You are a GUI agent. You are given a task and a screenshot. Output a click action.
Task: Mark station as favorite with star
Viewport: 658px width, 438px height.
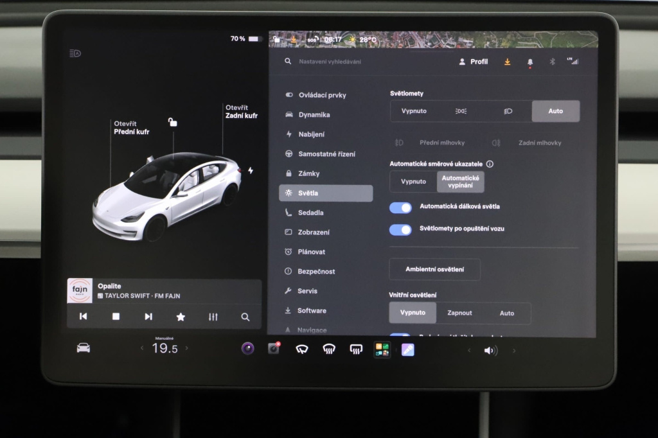coord(181,317)
